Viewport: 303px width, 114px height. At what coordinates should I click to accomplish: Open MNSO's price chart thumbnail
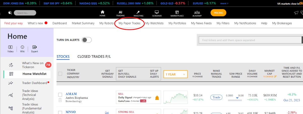click(175, 111)
